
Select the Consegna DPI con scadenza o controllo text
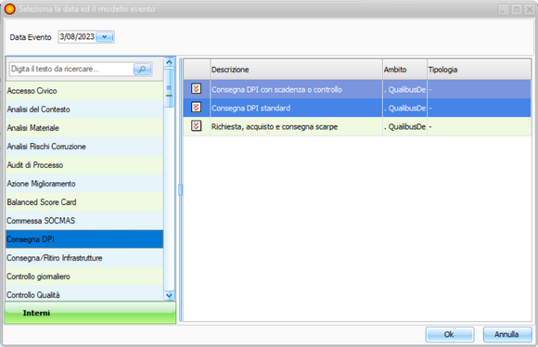click(276, 90)
